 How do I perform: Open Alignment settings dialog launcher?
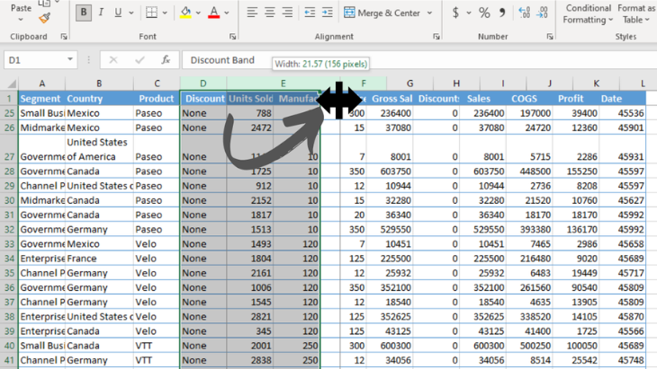click(436, 37)
